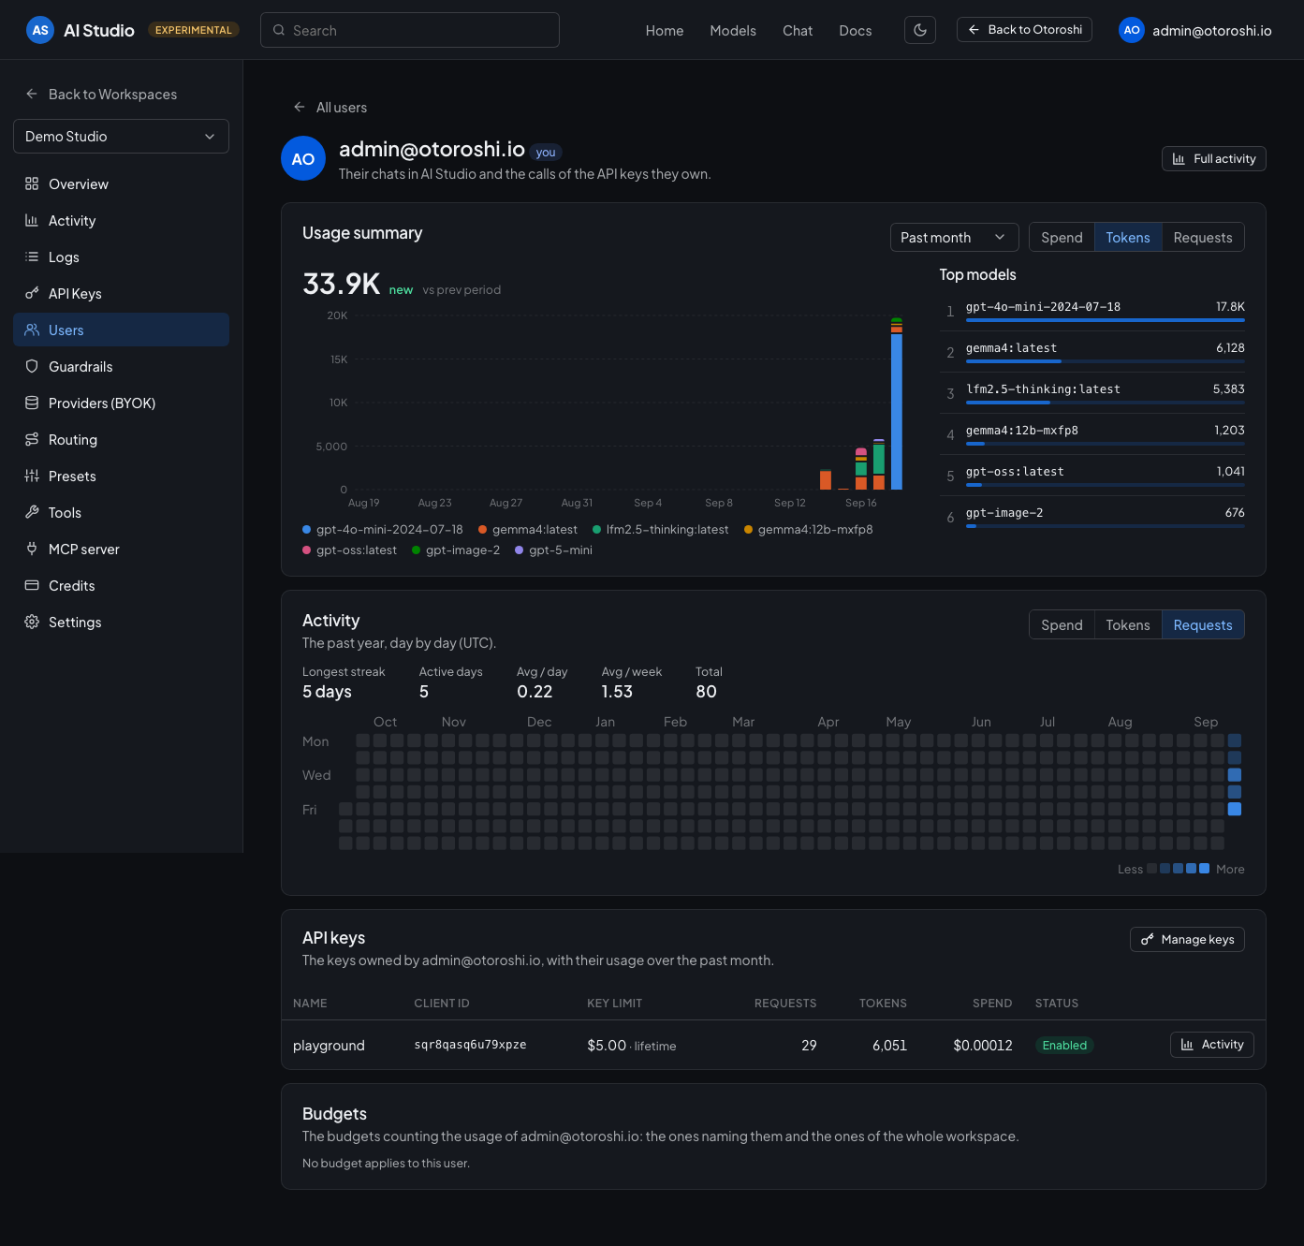Click the Tools wrench icon

(x=32, y=512)
